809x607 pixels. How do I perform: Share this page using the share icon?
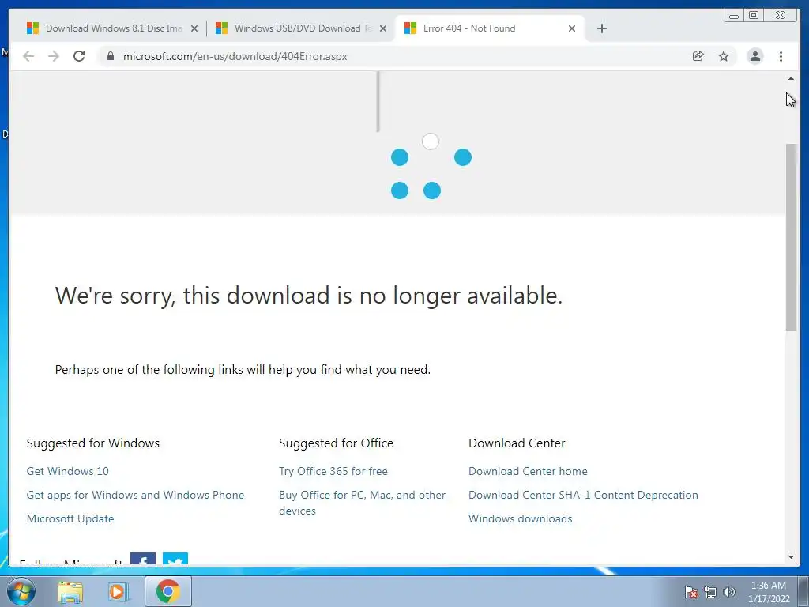(698, 56)
